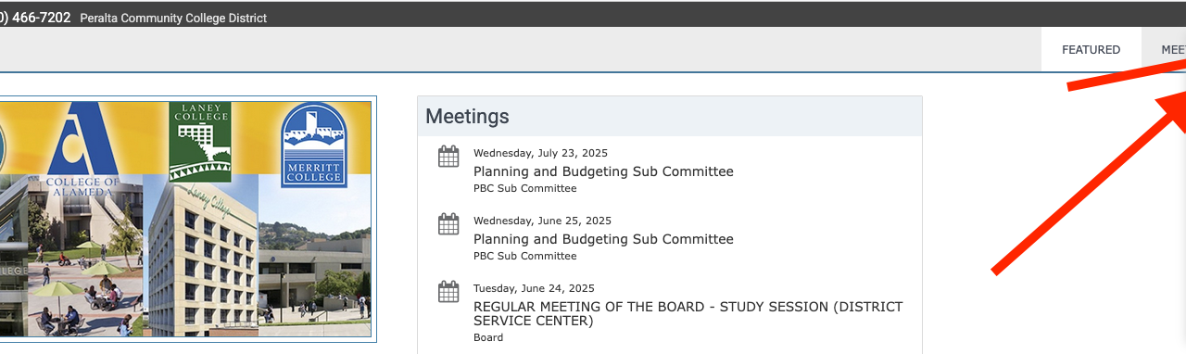Select the Wednesday, July 23, 2025 date text

click(x=540, y=153)
